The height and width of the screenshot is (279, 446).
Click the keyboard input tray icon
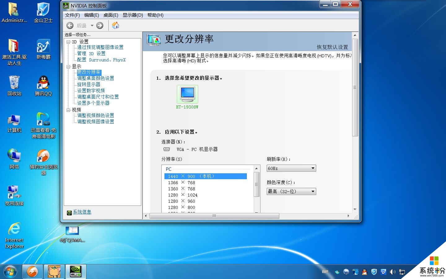325,272
